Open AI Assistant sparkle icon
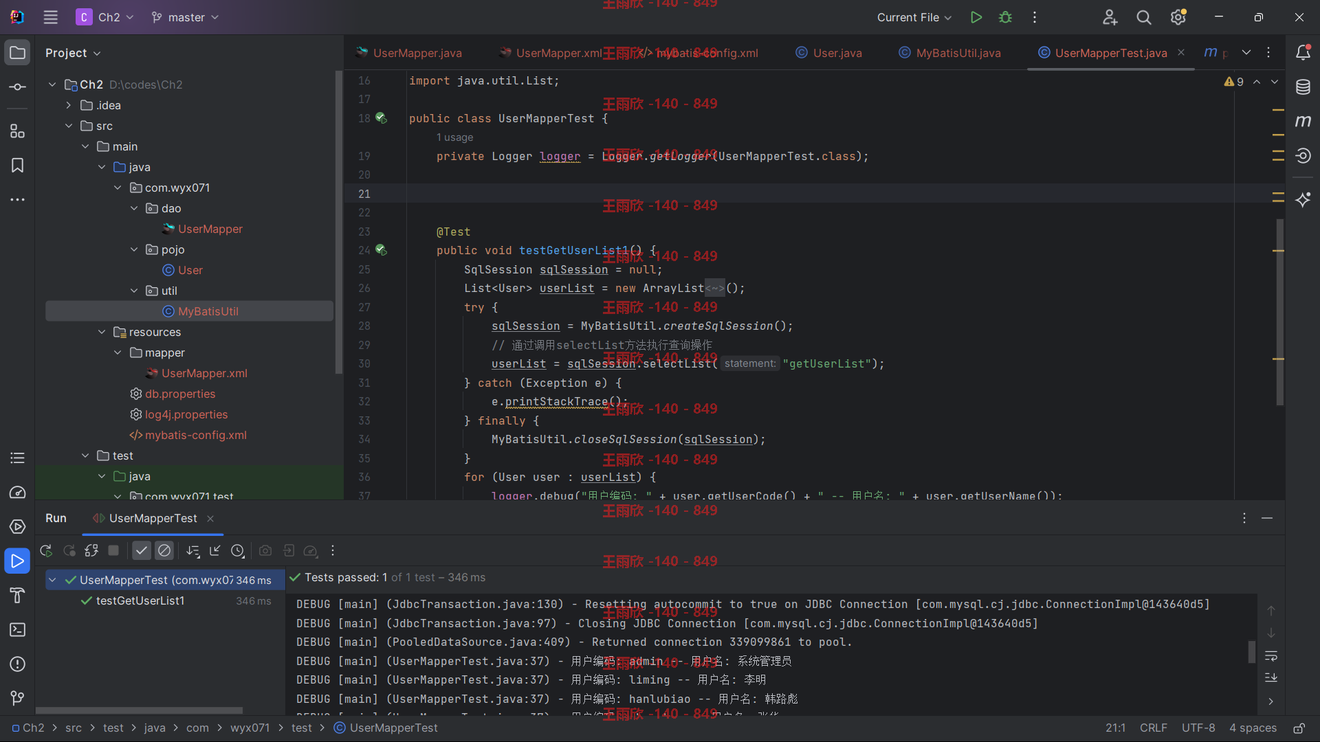The height and width of the screenshot is (742, 1320). click(x=1303, y=200)
